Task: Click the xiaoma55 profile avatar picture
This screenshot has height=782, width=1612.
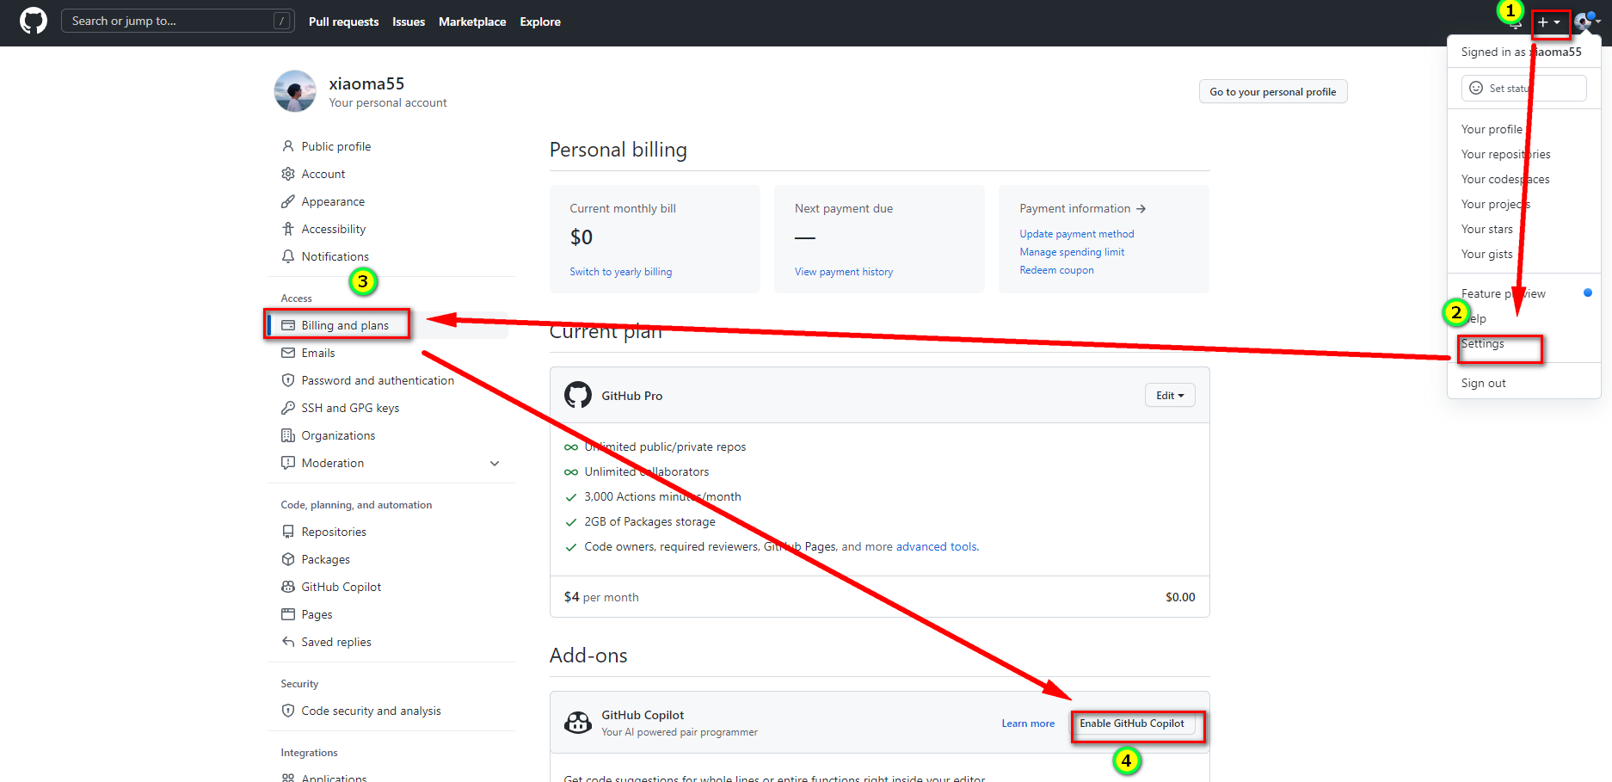Action: point(295,91)
